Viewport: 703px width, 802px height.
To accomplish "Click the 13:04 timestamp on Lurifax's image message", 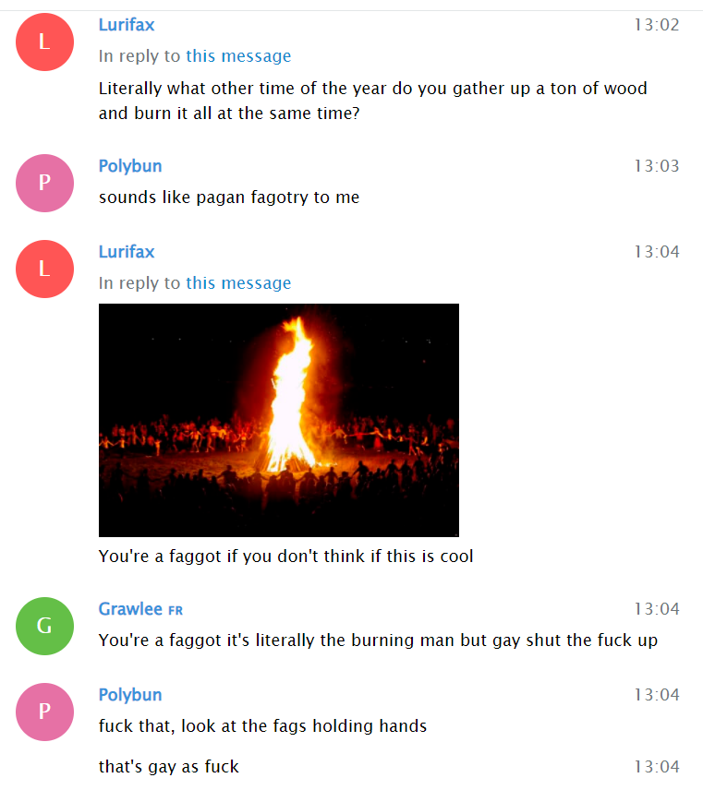I will 657,252.
